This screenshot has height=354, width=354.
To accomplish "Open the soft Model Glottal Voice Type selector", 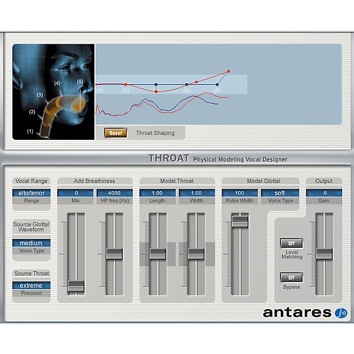I will [280, 193].
